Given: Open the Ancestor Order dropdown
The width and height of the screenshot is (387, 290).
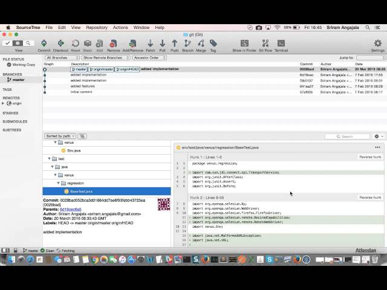Looking at the screenshot, I should coord(149,58).
